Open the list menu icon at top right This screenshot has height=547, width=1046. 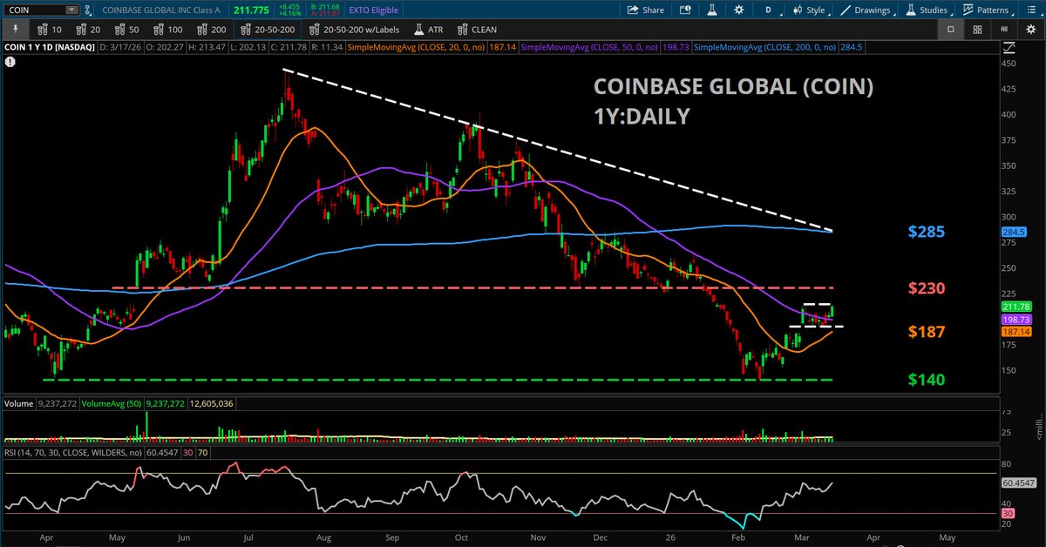(1030, 10)
